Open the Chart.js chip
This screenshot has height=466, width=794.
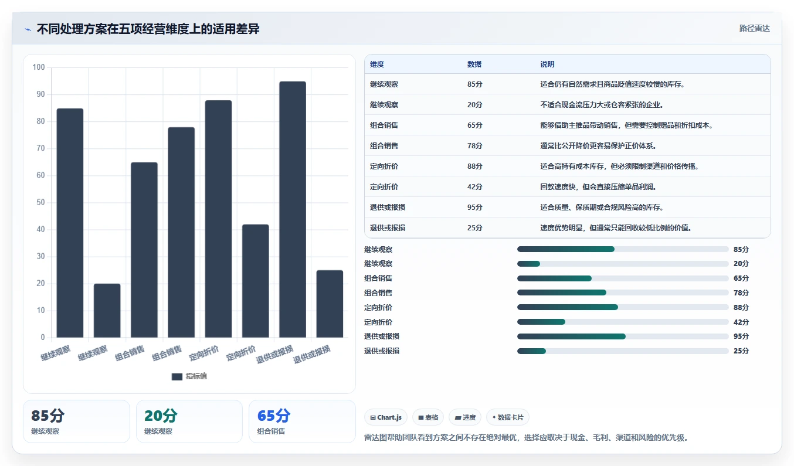click(x=386, y=417)
